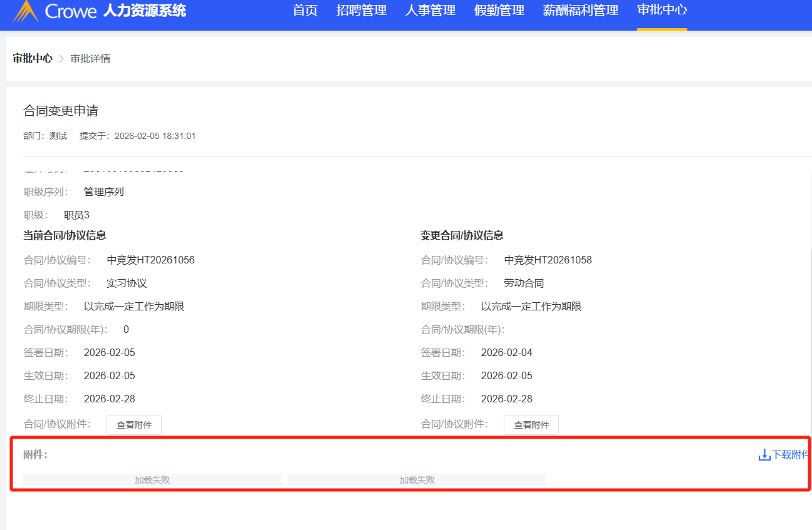Click the Crowe logo icon

pos(25,11)
